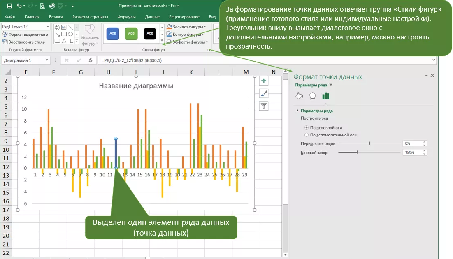Open print preview from quick access toolbar
This screenshot has height=259, width=453.
(x=42, y=6)
